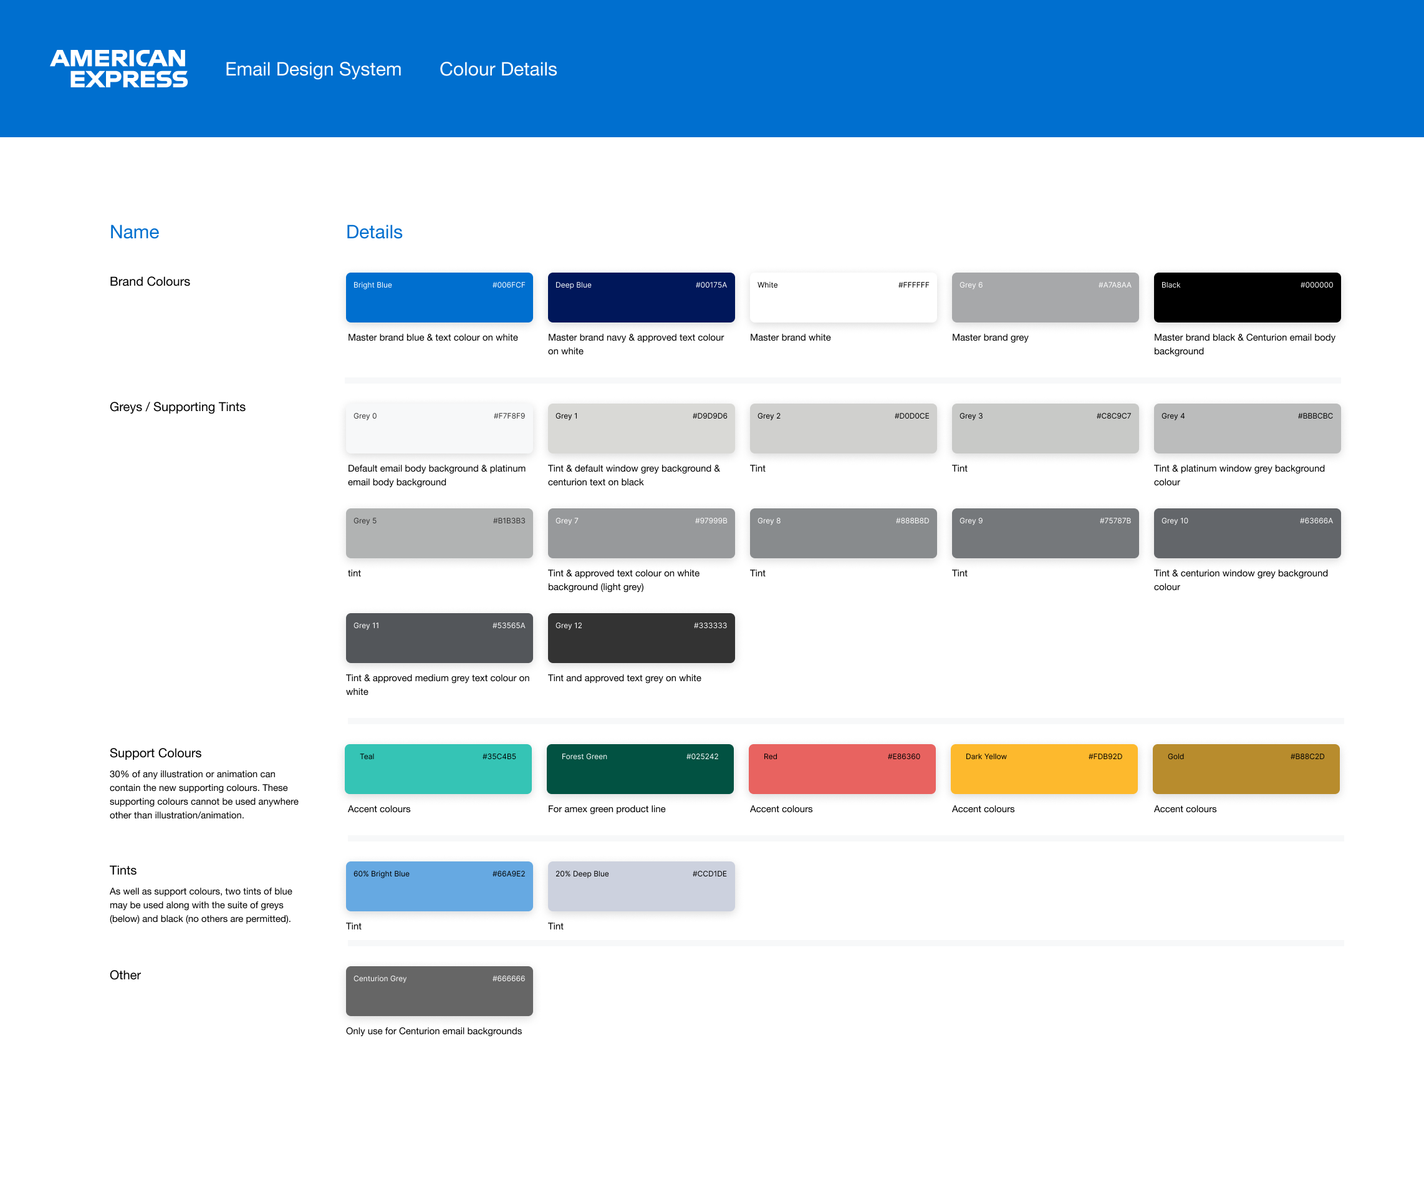The image size is (1424, 1202).
Task: Select the 20% Deep Blue #CCD1DE swatch
Action: (x=641, y=886)
